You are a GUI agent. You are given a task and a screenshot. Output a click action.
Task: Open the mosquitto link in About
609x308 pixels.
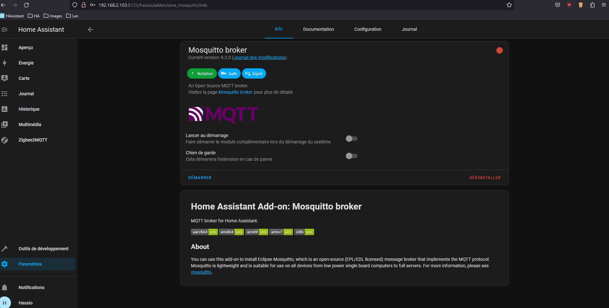point(201,272)
